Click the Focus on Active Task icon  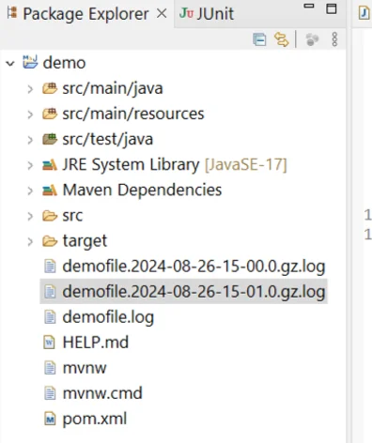point(312,39)
